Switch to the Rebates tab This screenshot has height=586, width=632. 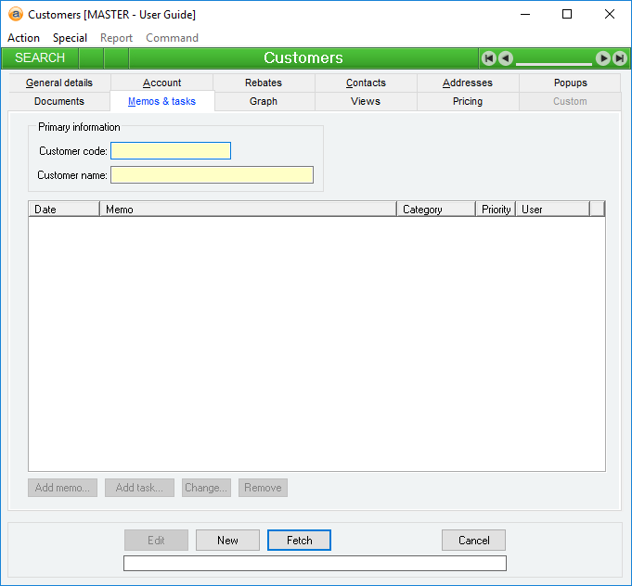point(264,83)
